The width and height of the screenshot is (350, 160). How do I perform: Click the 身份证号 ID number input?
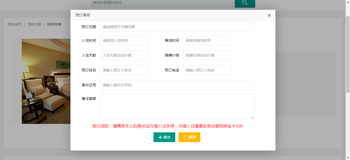[x=177, y=85]
